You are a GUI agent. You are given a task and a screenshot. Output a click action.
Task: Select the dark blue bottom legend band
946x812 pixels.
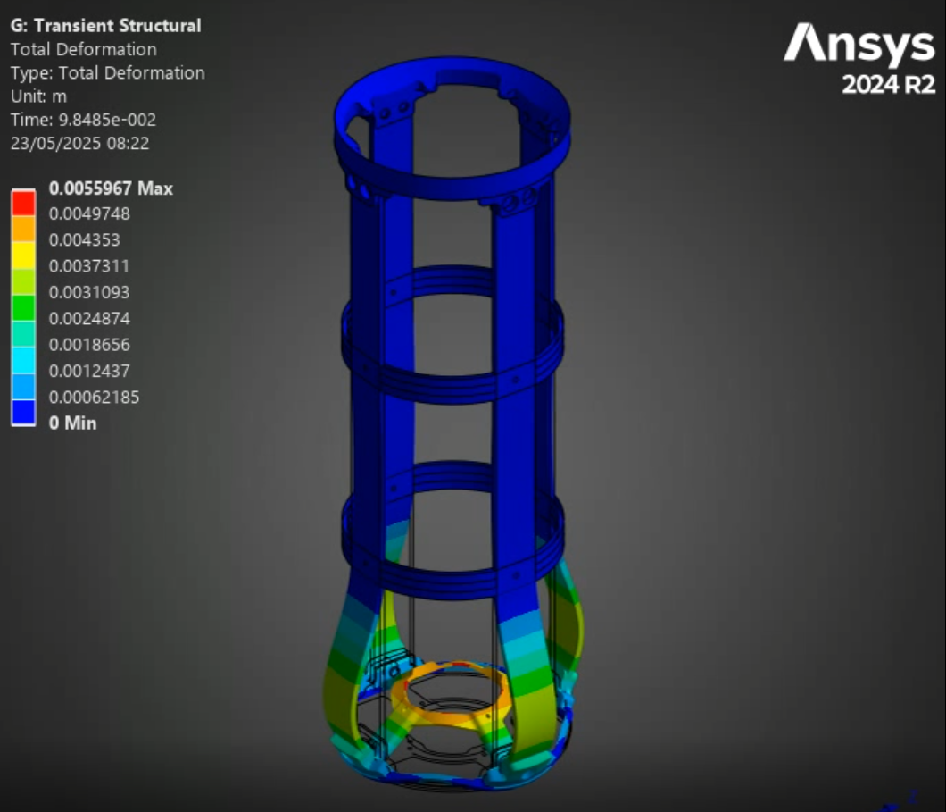[23, 411]
